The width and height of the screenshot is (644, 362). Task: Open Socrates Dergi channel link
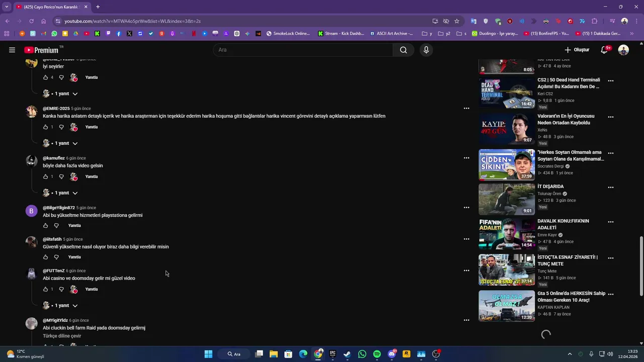click(x=550, y=166)
